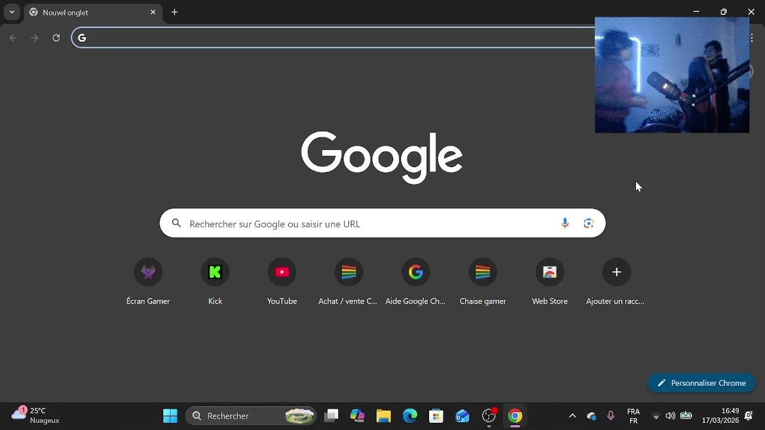Open the Chaise gamer shortcut
Viewport: 765px width, 430px height.
[483, 282]
